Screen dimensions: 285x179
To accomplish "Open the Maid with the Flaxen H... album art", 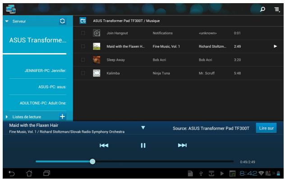I will tap(97, 46).
